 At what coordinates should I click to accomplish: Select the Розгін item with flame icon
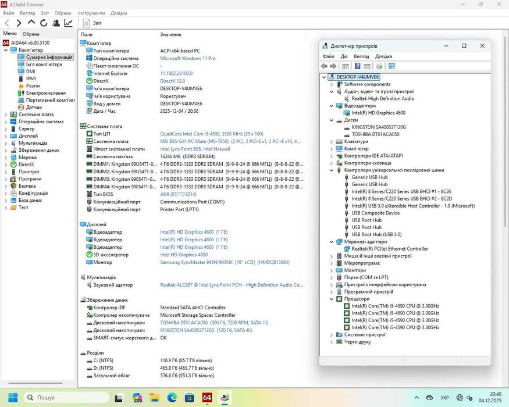pos(33,85)
